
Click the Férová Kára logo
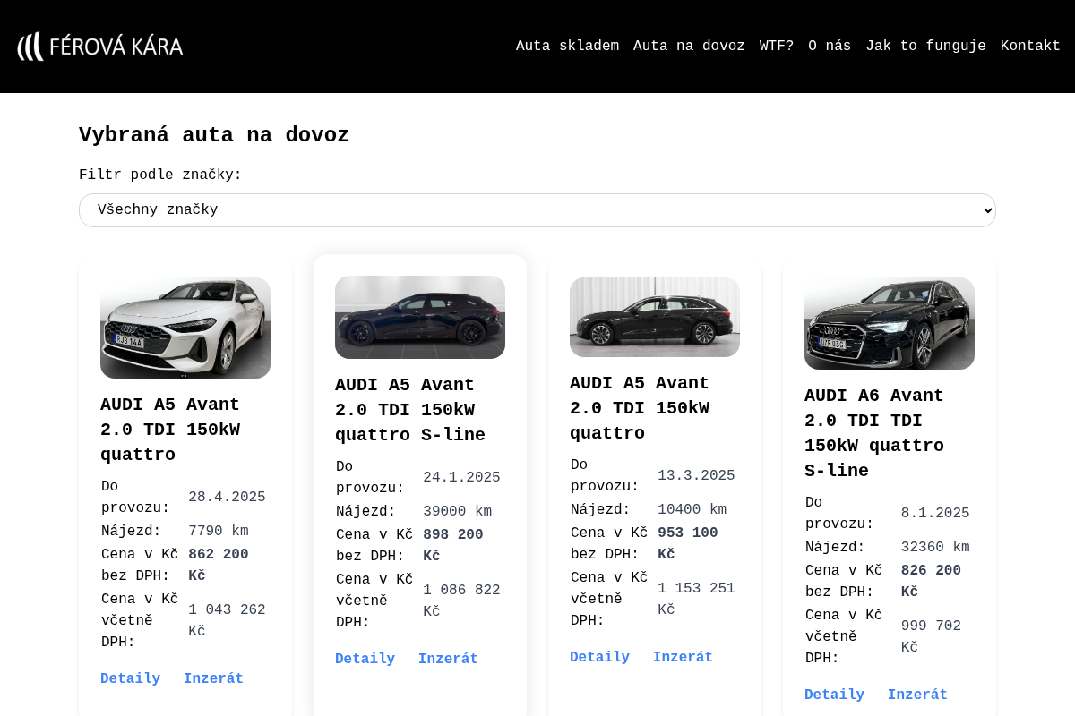pyautogui.click(x=100, y=47)
